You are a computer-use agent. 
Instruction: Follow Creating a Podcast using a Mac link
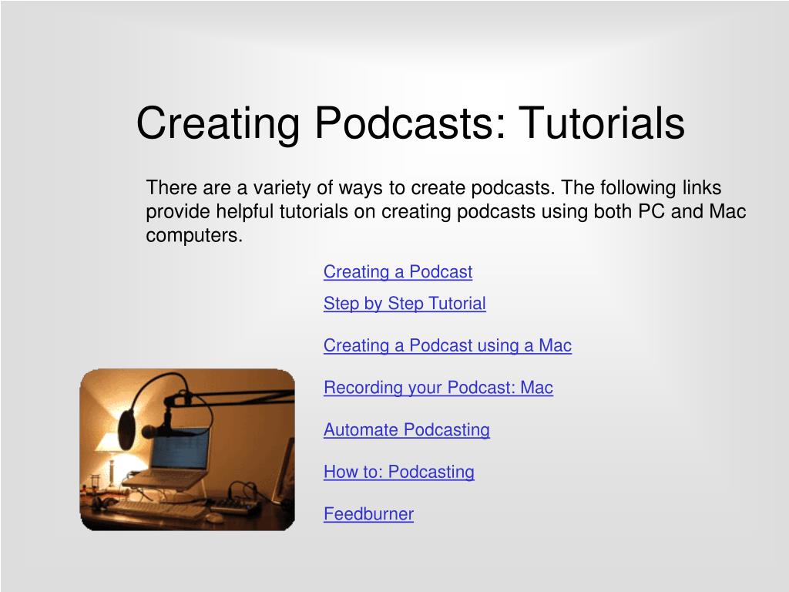[448, 345]
